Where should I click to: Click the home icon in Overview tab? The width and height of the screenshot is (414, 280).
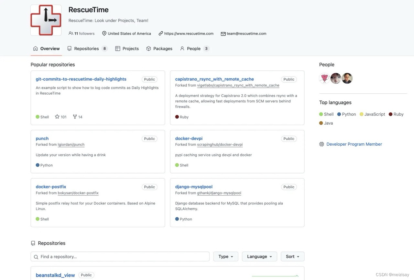pyautogui.click(x=36, y=48)
